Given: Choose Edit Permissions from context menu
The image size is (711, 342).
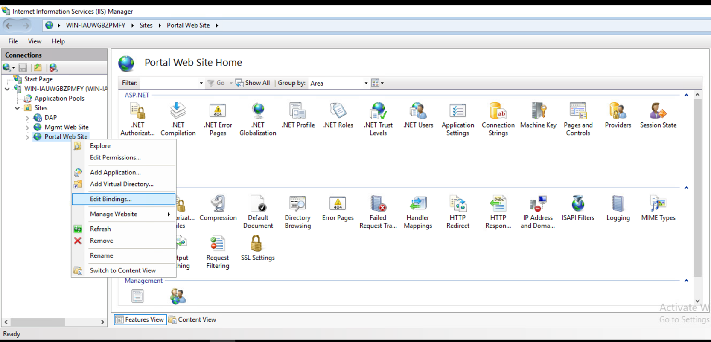Looking at the screenshot, I should pos(124,158).
